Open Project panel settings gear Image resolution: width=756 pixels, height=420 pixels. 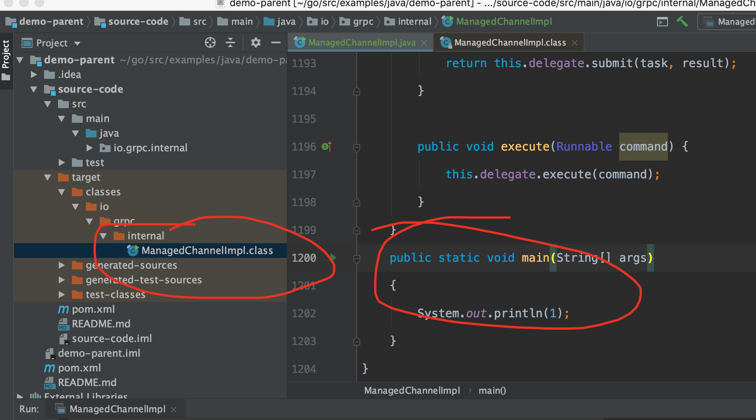[255, 43]
